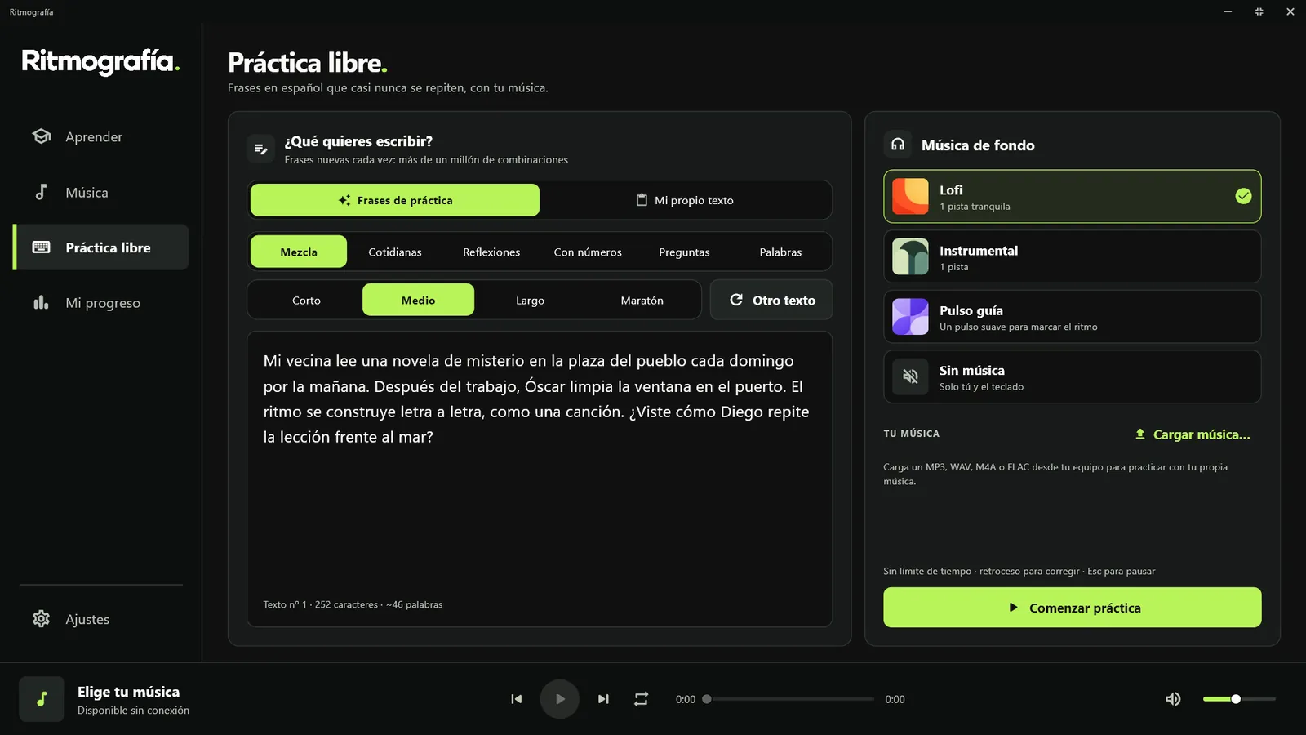
Task: Choose the Sin música option
Action: 1072,376
